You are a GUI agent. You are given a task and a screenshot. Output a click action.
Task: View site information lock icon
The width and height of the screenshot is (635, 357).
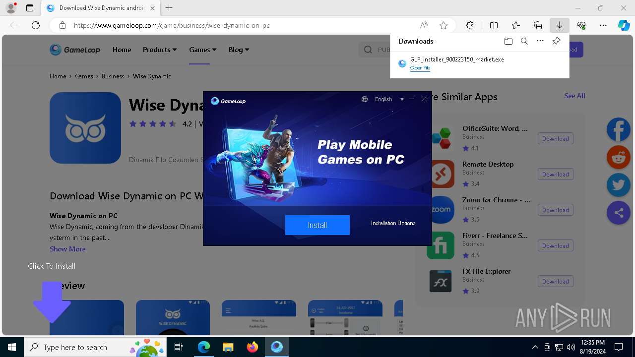62,25
